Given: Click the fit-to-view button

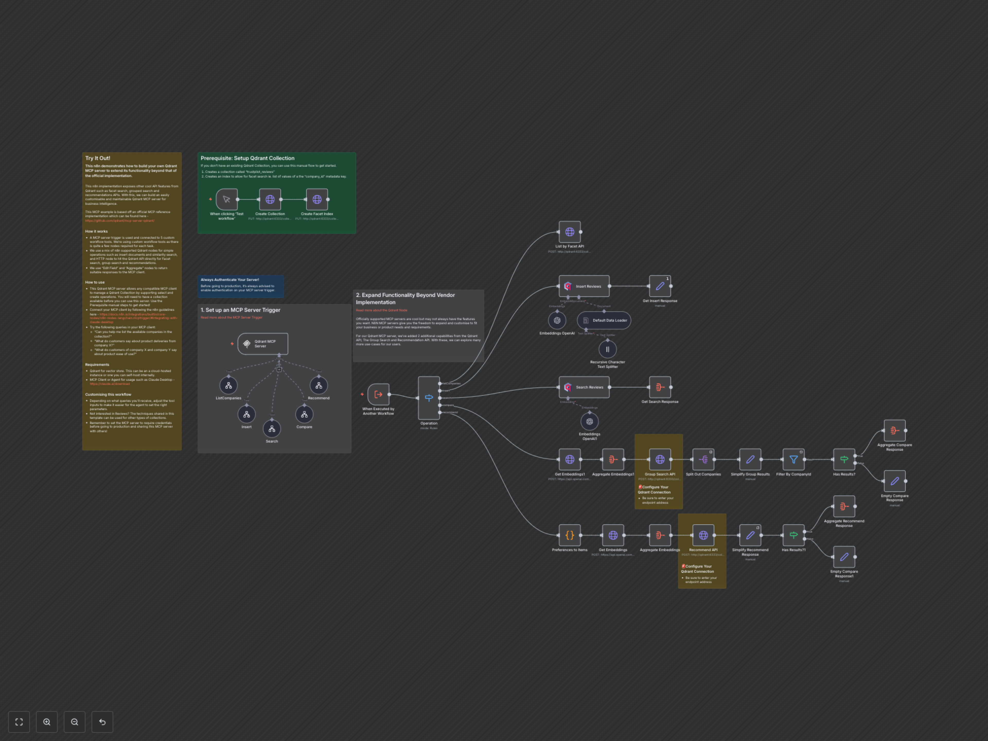Looking at the screenshot, I should click(19, 722).
